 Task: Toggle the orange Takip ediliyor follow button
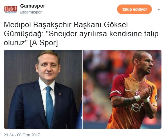click(x=134, y=9)
